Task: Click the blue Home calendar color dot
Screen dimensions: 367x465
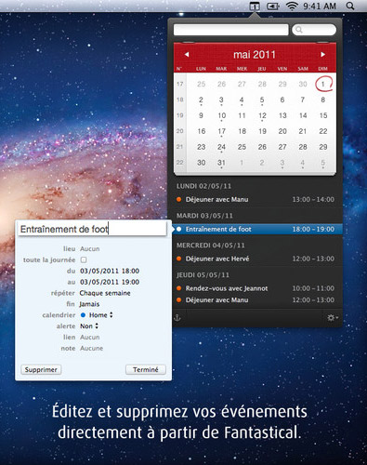Action: coord(83,315)
